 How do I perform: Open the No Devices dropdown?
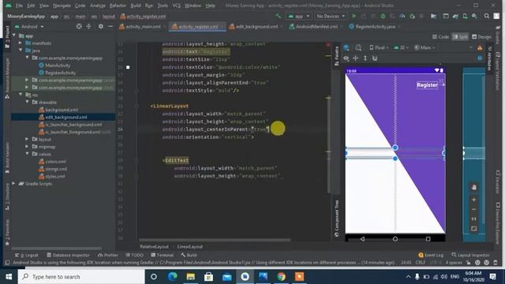point(331,16)
